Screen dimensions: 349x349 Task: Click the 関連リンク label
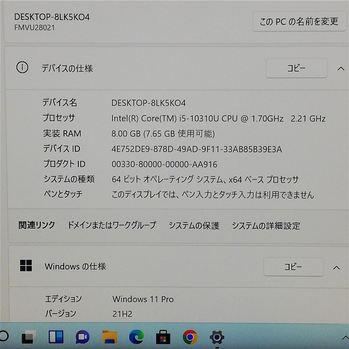pyautogui.click(x=37, y=225)
